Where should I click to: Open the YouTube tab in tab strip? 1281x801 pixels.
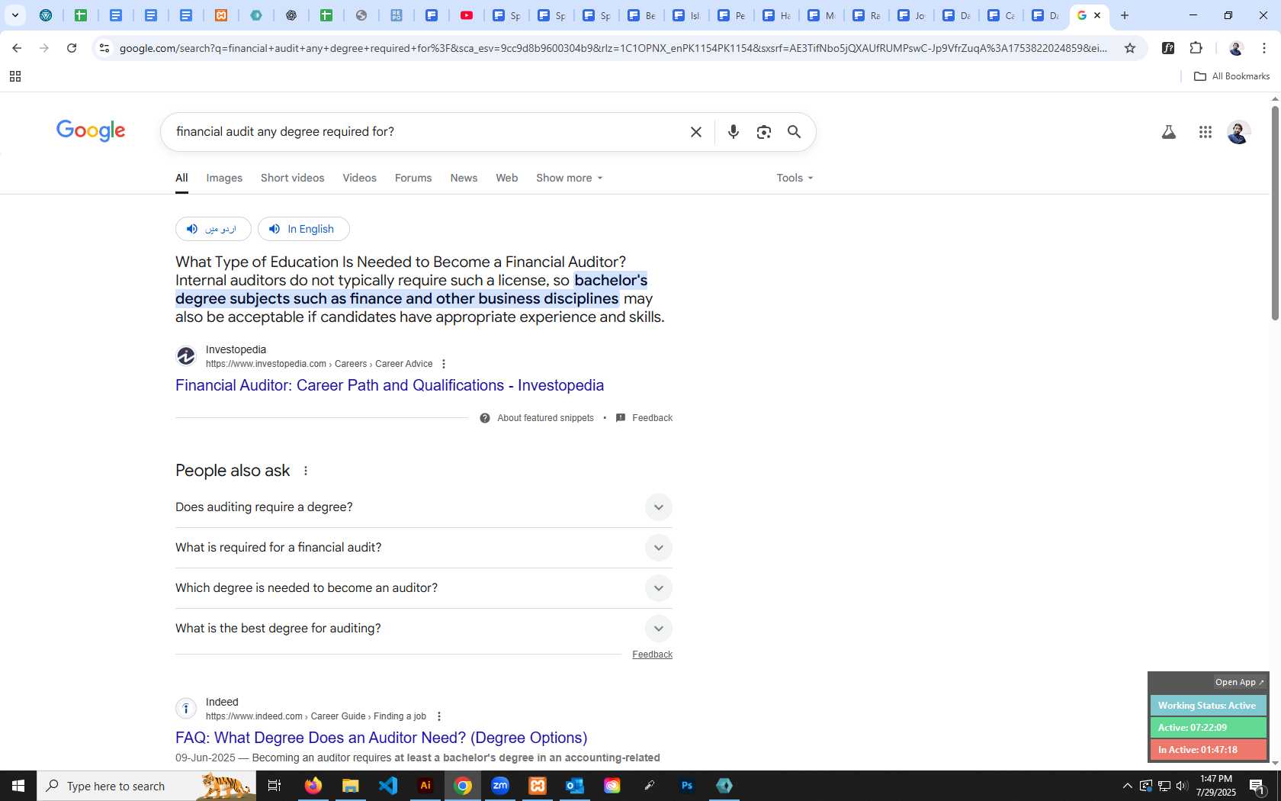pos(467,15)
